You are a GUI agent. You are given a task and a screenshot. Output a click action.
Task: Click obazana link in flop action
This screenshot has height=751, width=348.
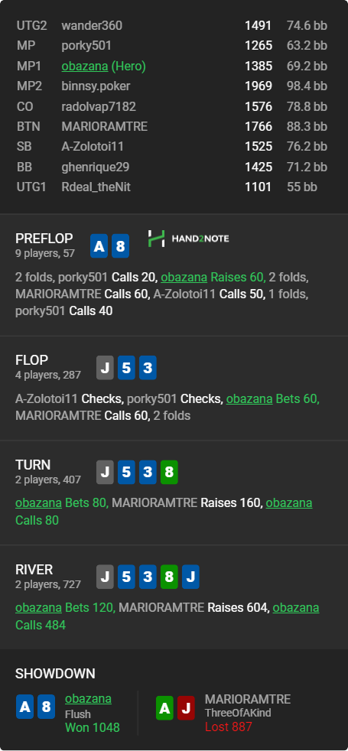249,398
